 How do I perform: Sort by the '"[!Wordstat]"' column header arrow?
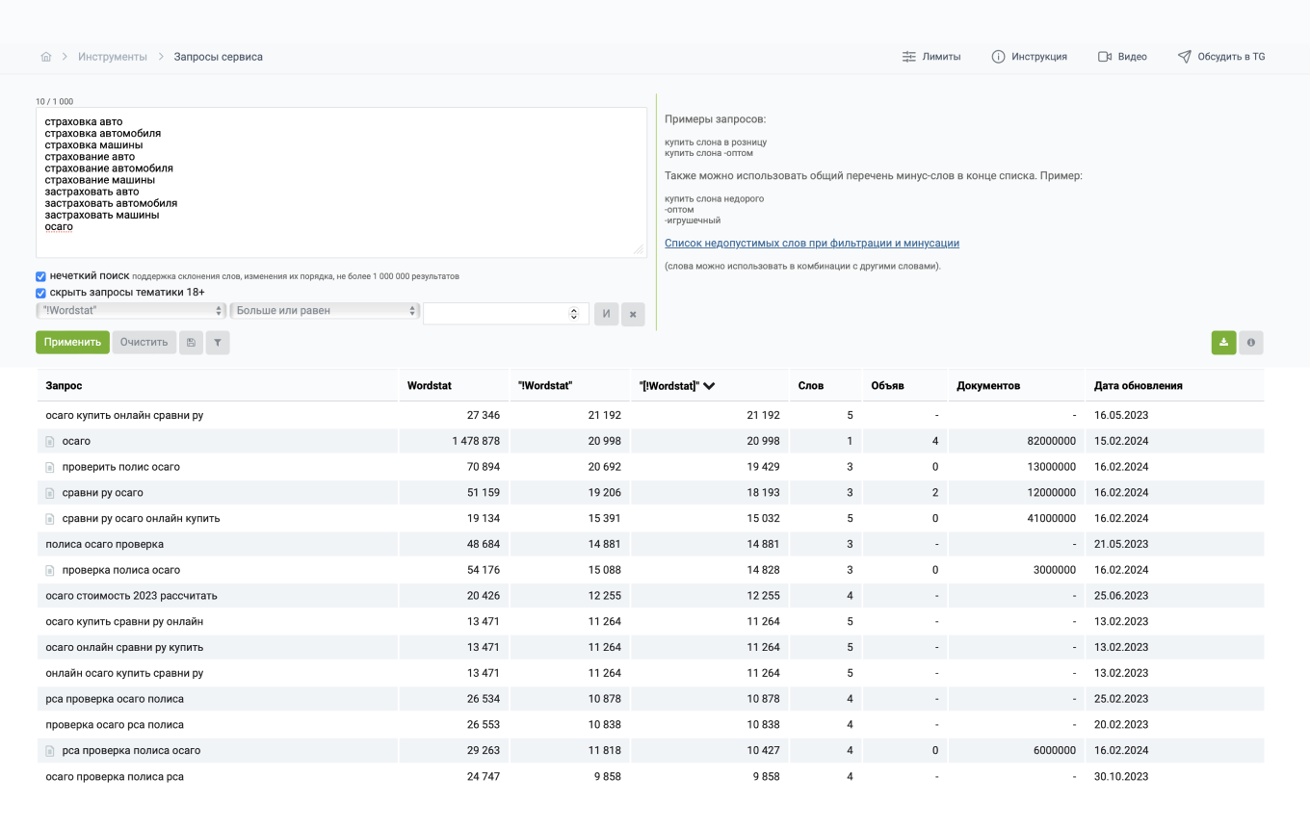pos(709,386)
